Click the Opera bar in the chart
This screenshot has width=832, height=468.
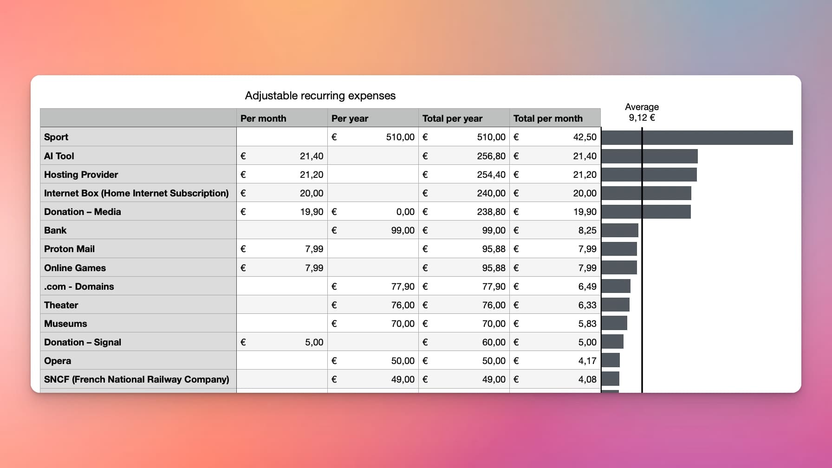[611, 360]
